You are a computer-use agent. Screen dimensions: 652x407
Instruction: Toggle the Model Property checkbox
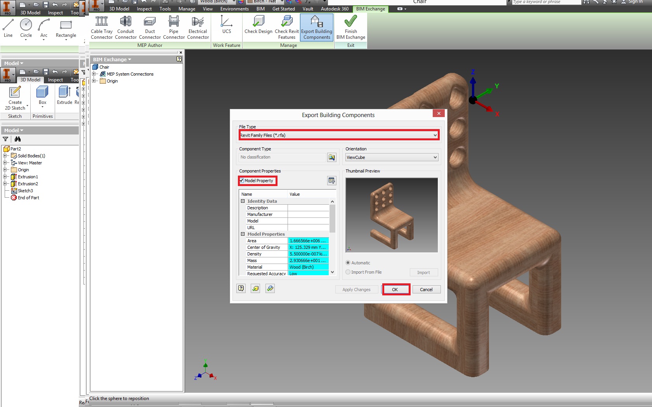(x=242, y=181)
